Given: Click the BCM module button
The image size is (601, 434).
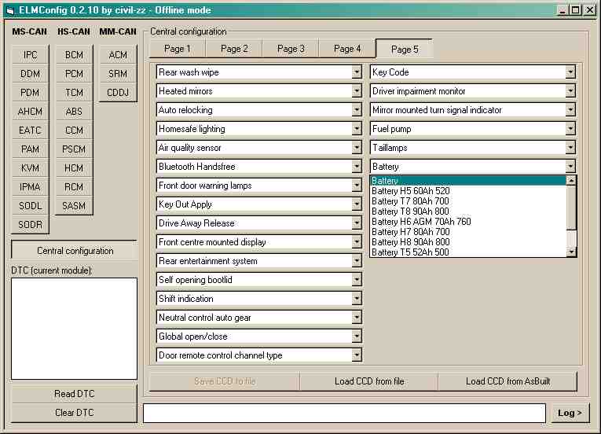Looking at the screenshot, I should [x=74, y=55].
